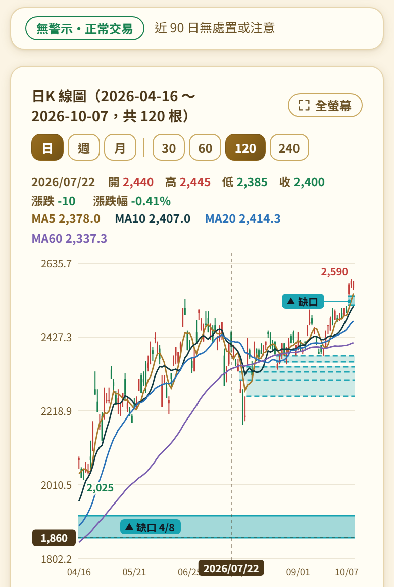This screenshot has height=587, width=394.
Task: Click the upper ▲ 缺口 gap label
Action: click(303, 301)
